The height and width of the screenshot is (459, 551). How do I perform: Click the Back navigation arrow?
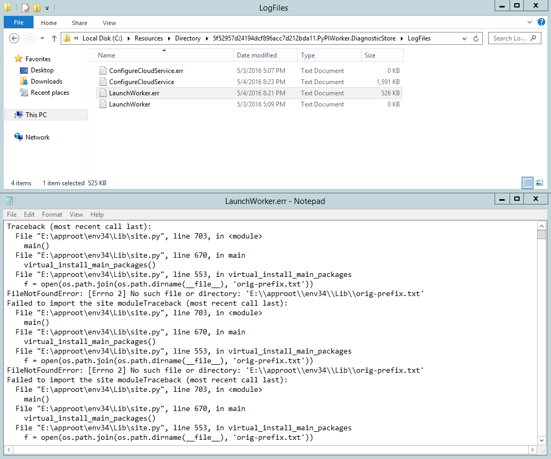14,38
